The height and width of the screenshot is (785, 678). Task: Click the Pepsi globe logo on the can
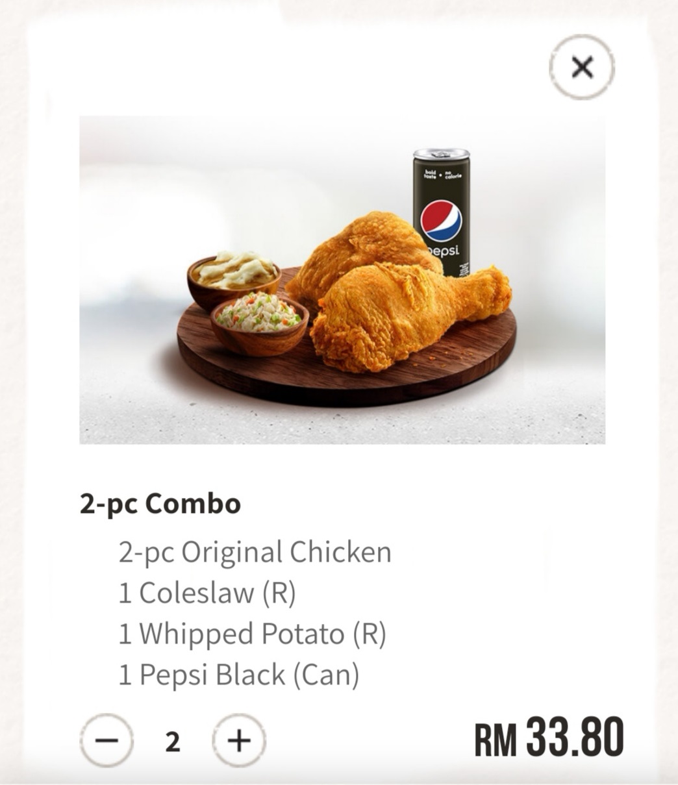pyautogui.click(x=441, y=219)
